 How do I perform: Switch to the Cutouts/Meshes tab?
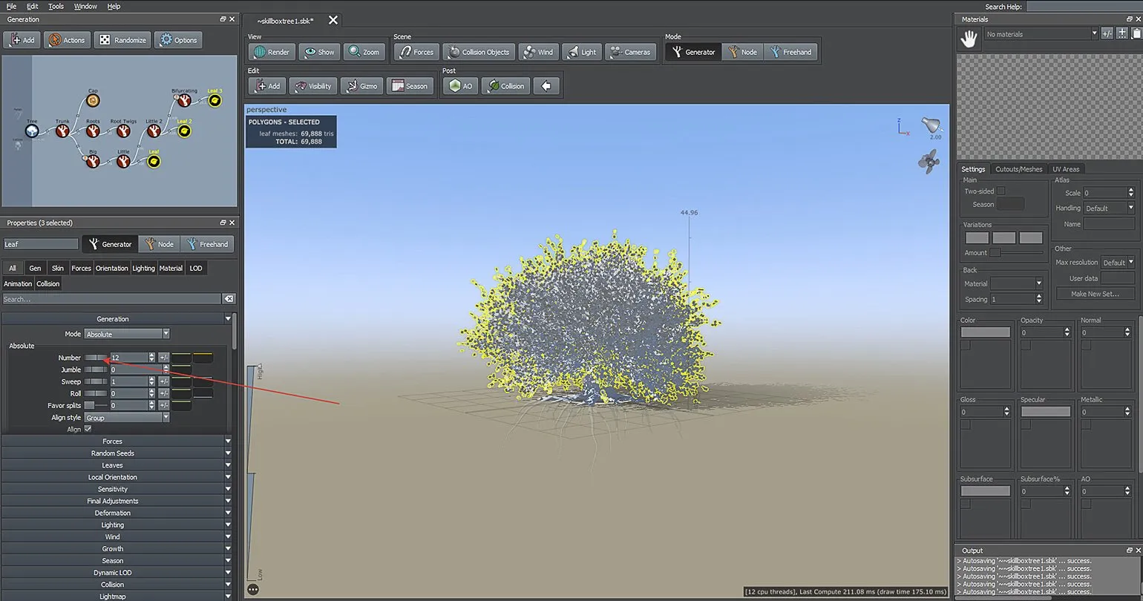1018,169
